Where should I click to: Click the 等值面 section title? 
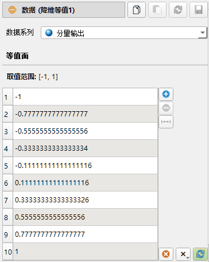point(17,56)
